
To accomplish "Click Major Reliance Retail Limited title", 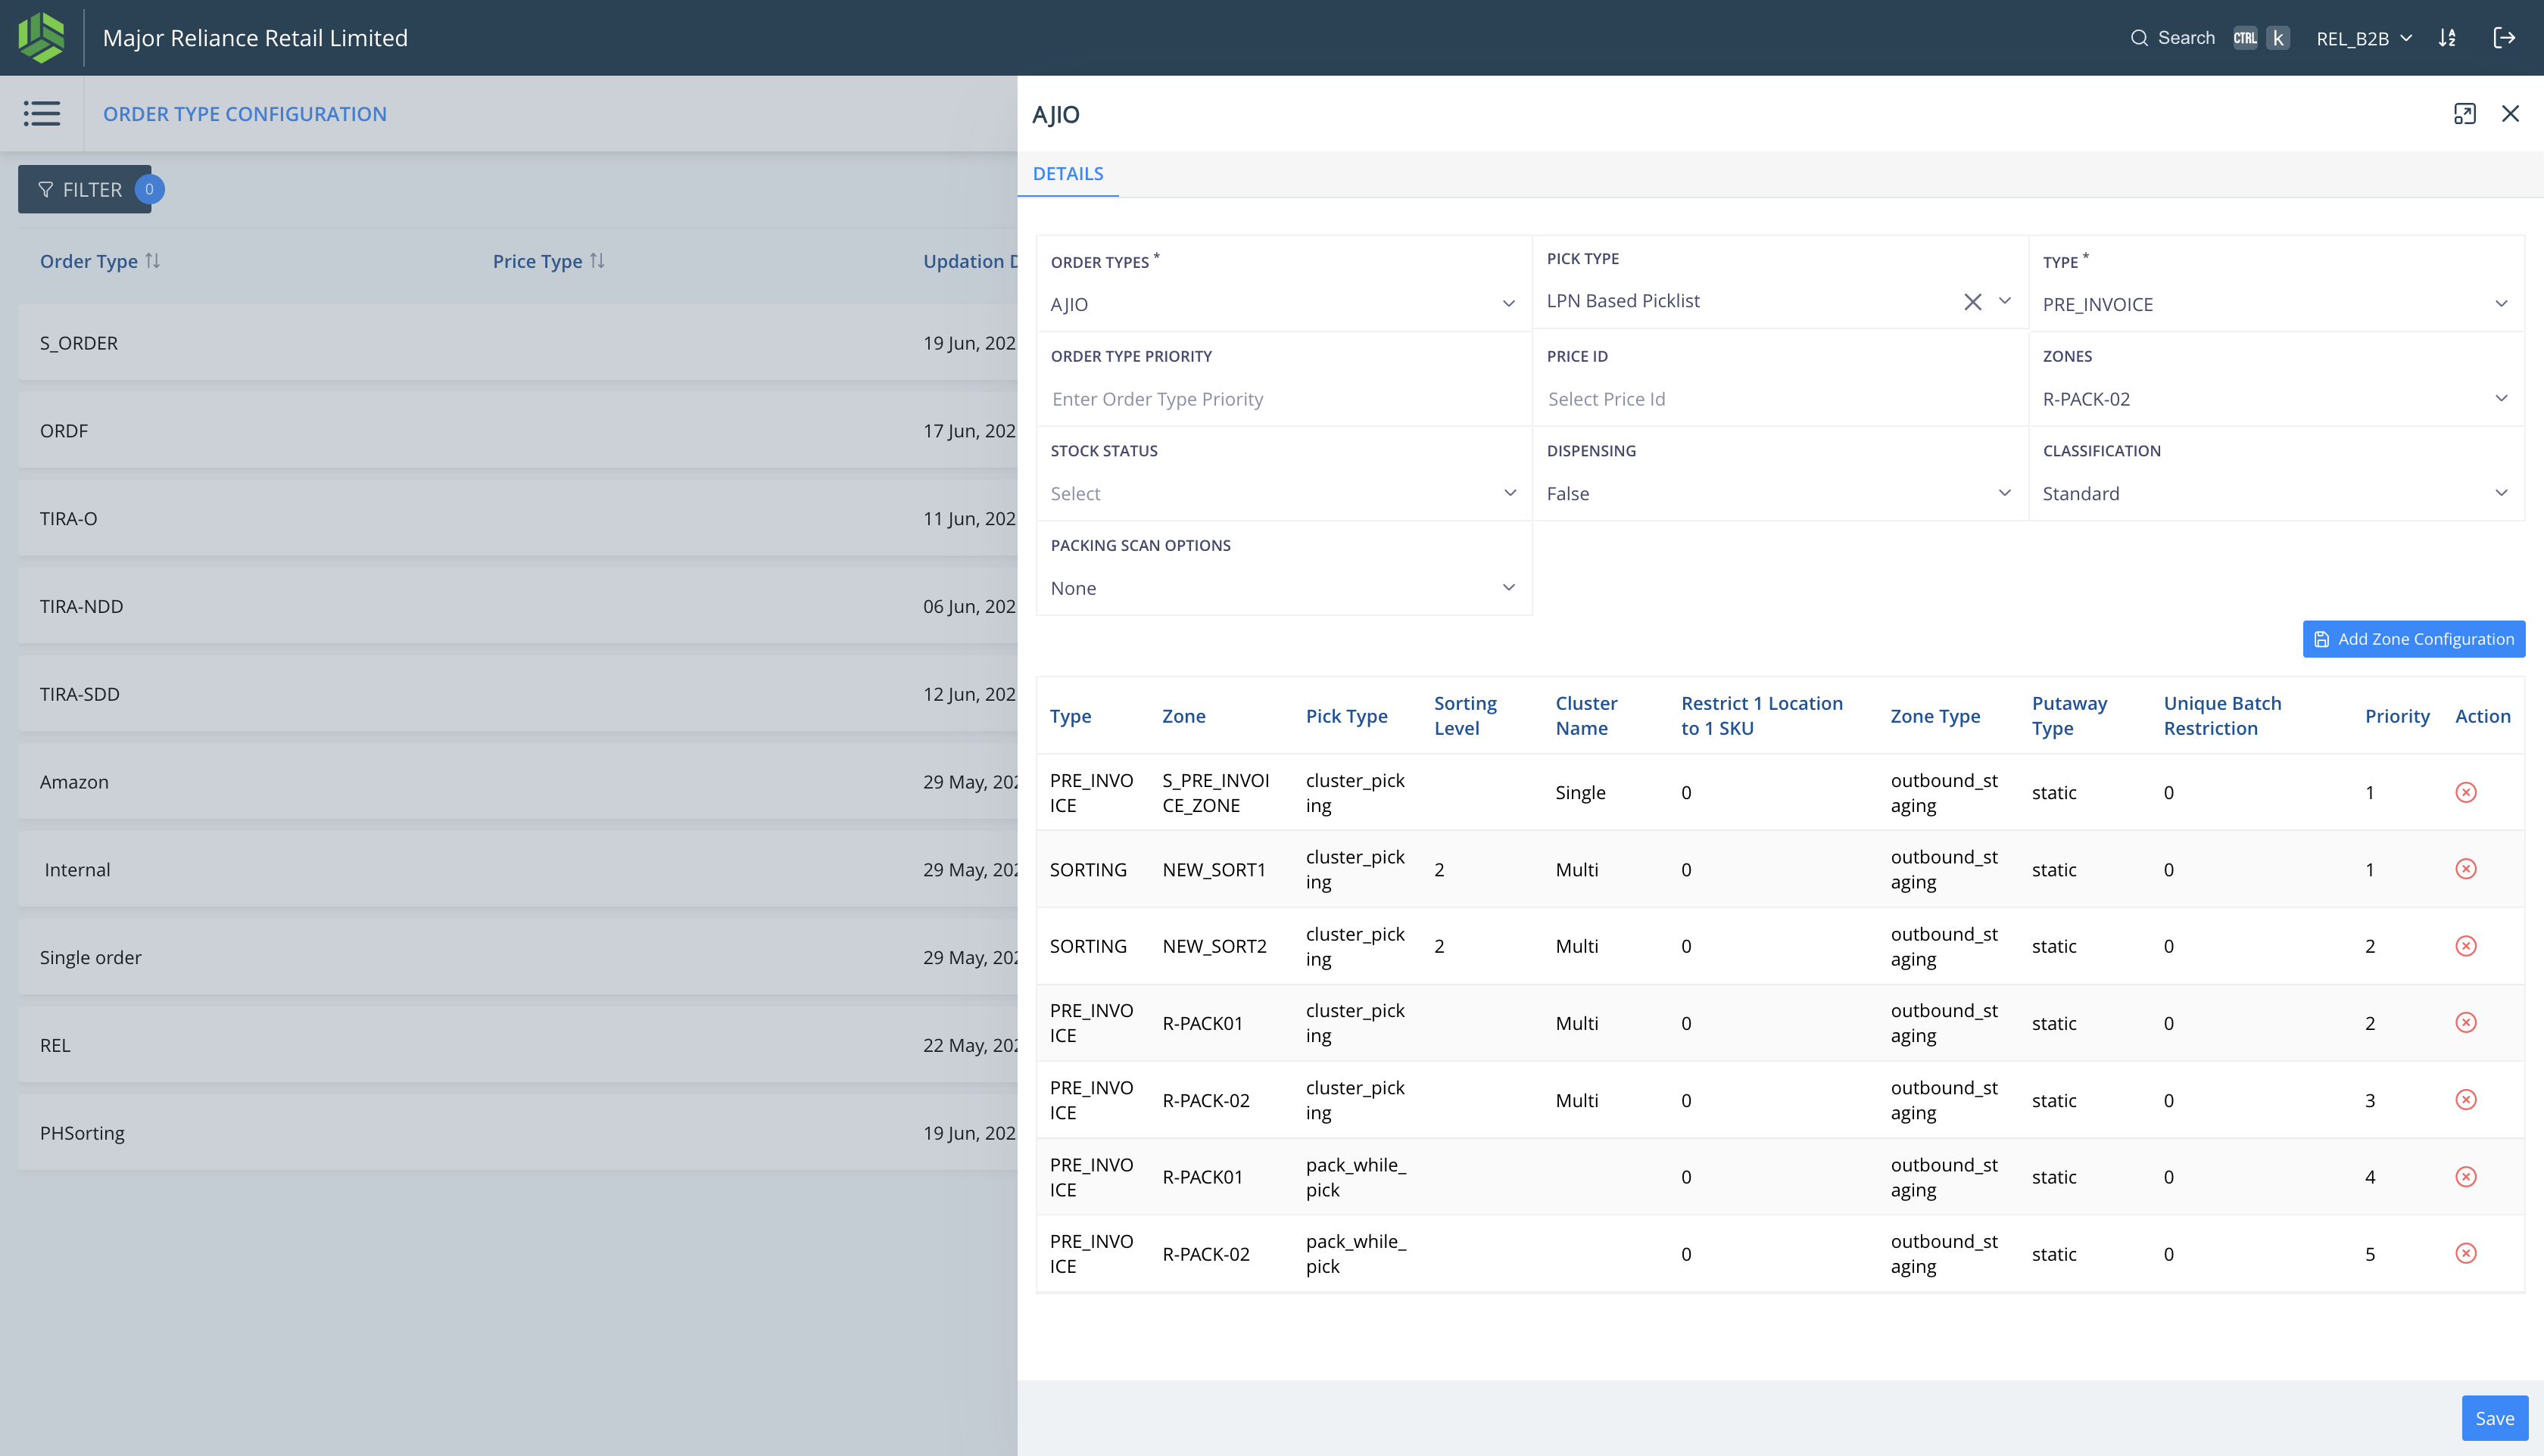I will click(x=255, y=38).
